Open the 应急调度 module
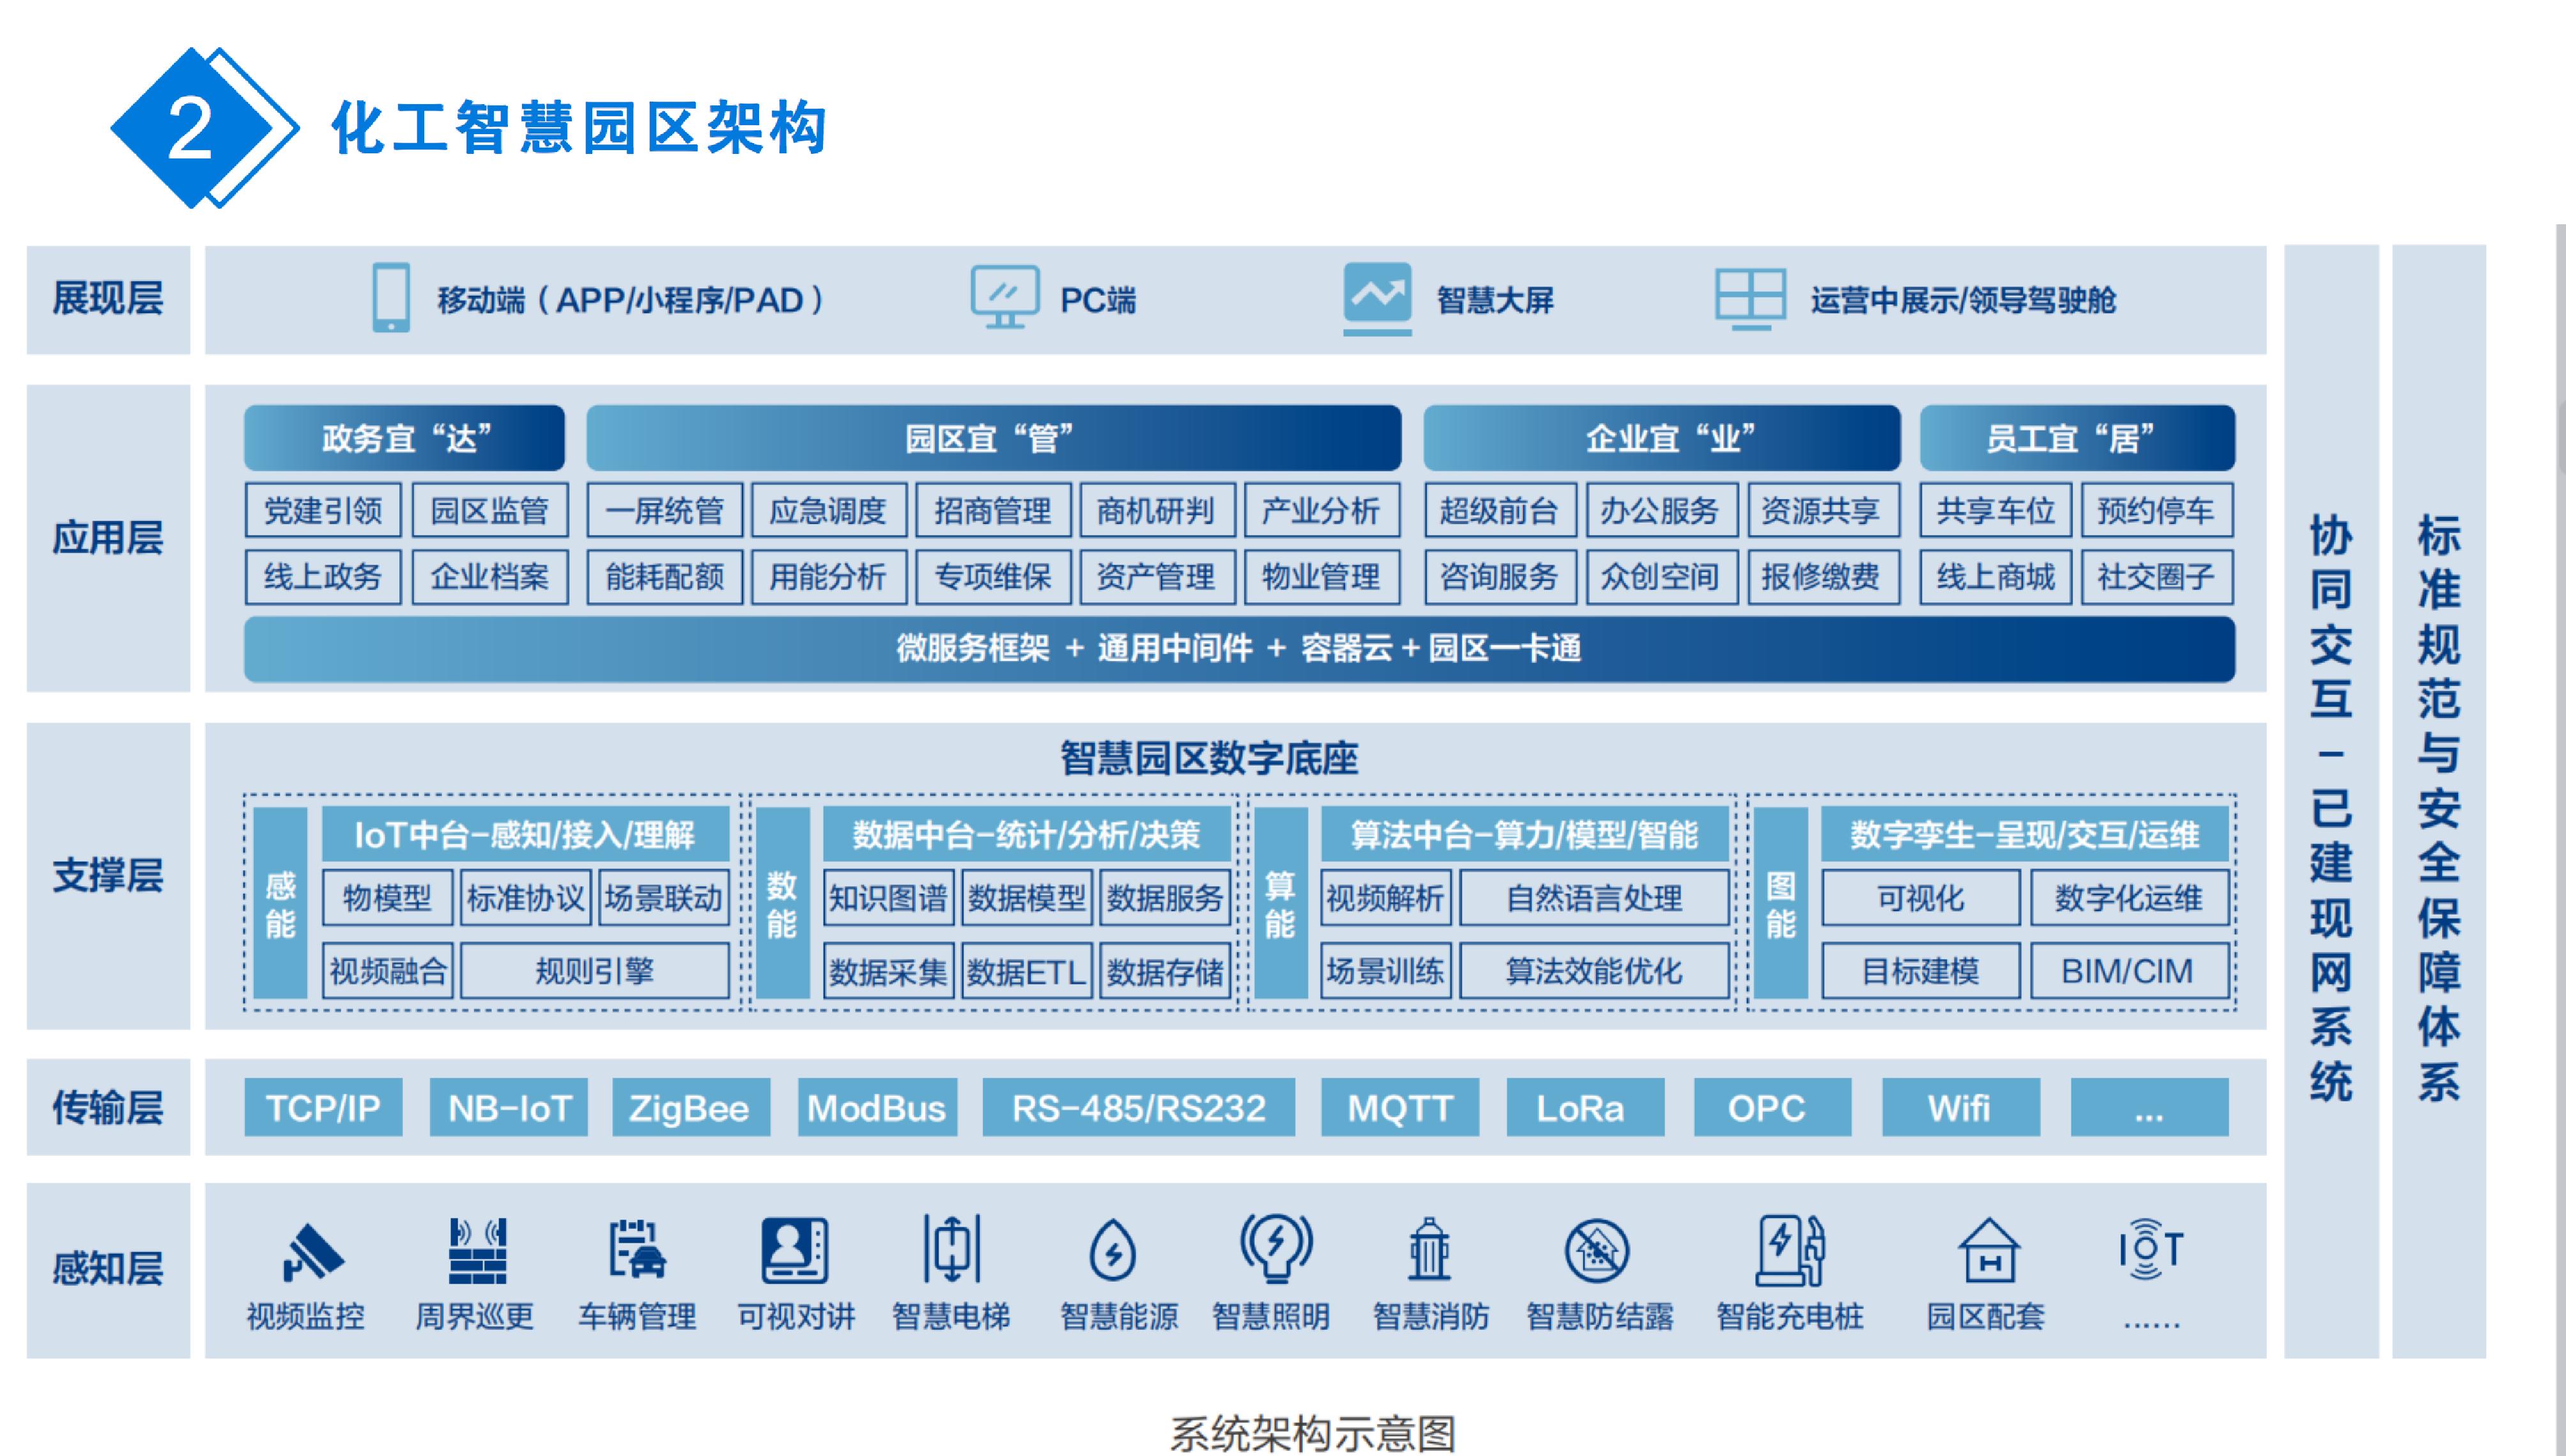Viewport: 2566px width, 1456px height. click(x=829, y=511)
